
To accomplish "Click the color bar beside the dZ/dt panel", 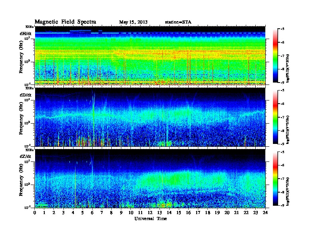I will (275, 179).
